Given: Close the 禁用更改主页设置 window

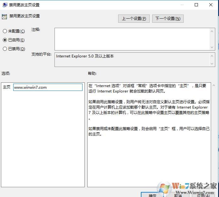Looking at the screenshot, I should coord(211,5).
